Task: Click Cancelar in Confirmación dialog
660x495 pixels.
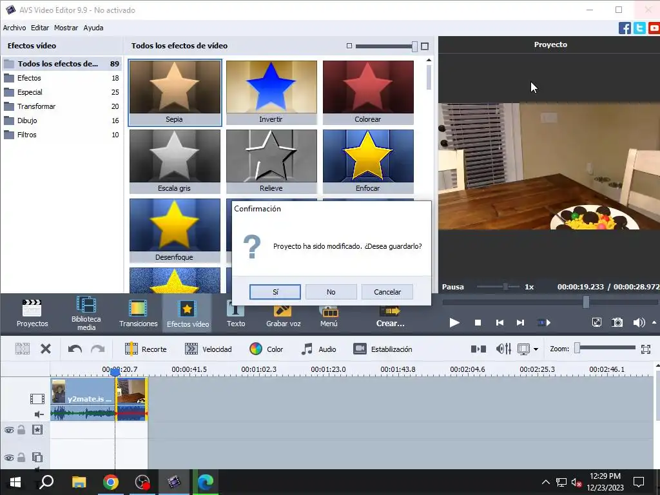Action: 387,292
